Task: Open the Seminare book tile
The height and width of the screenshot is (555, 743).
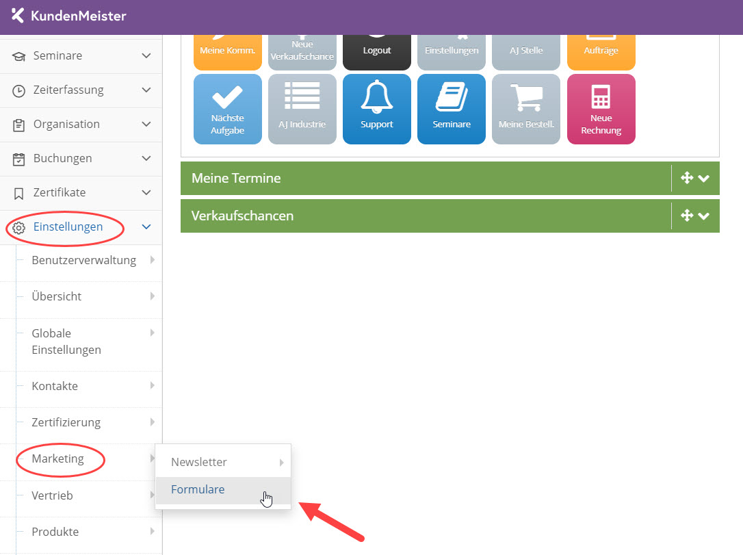Action: click(452, 109)
